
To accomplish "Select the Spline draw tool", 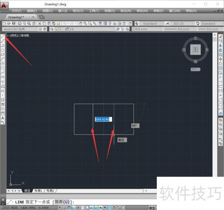I will click(x=3, y=73).
